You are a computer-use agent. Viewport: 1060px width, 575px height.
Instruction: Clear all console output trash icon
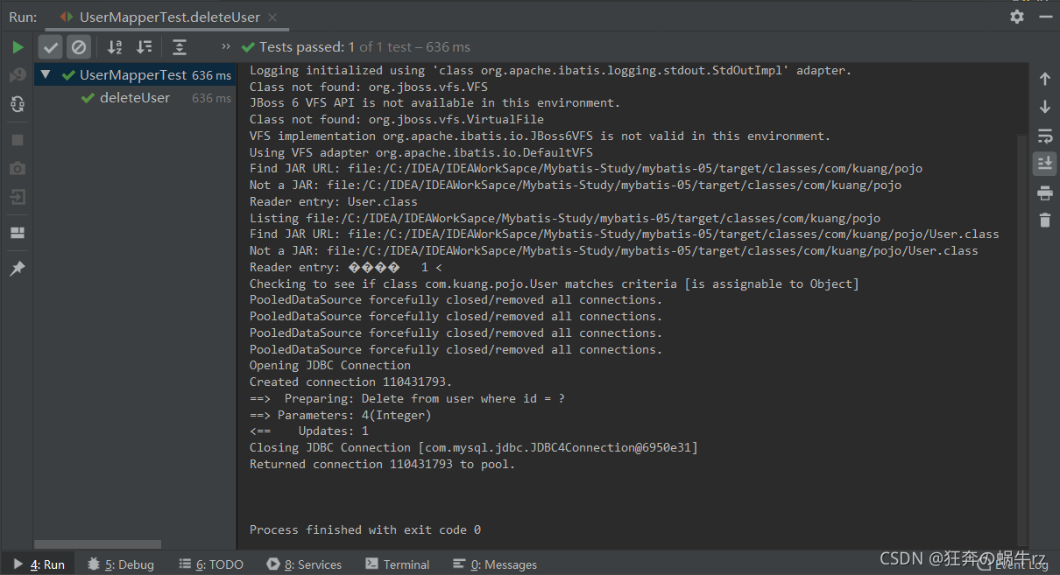pyautogui.click(x=1045, y=220)
